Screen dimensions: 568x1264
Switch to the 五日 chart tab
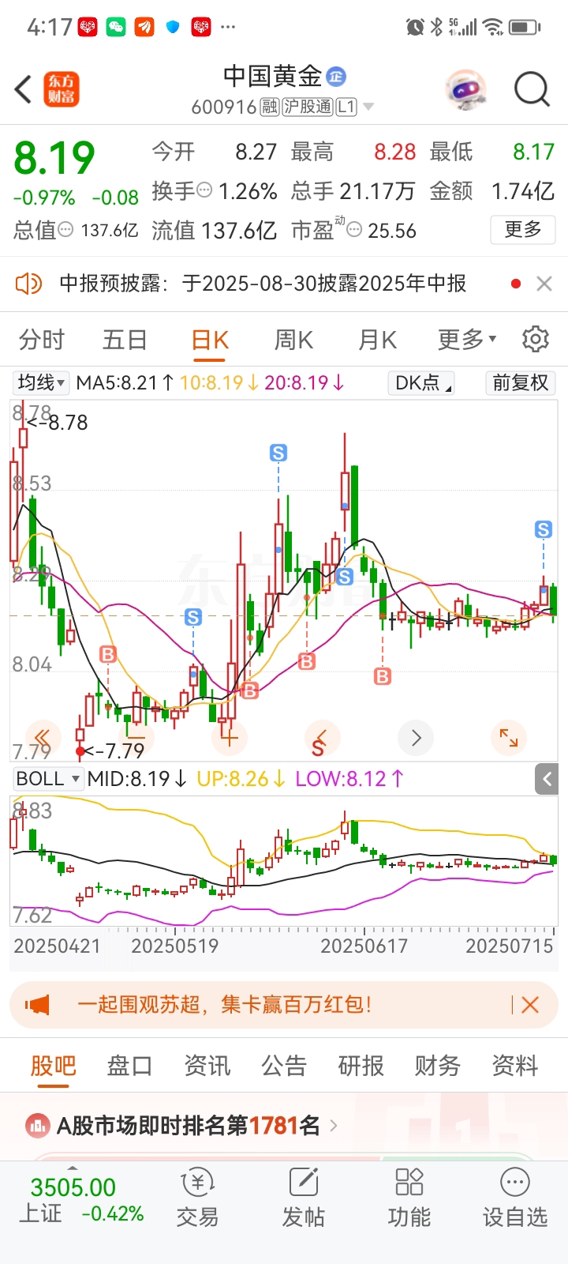pyautogui.click(x=125, y=340)
